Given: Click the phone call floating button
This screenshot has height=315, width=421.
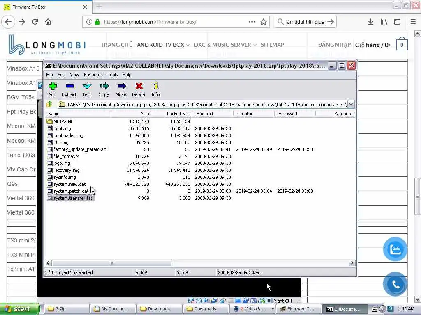Looking at the screenshot, I should (x=395, y=284).
